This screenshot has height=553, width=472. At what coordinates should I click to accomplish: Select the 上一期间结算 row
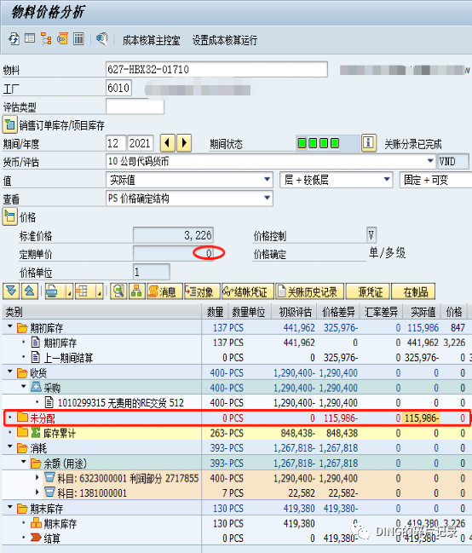(236, 358)
